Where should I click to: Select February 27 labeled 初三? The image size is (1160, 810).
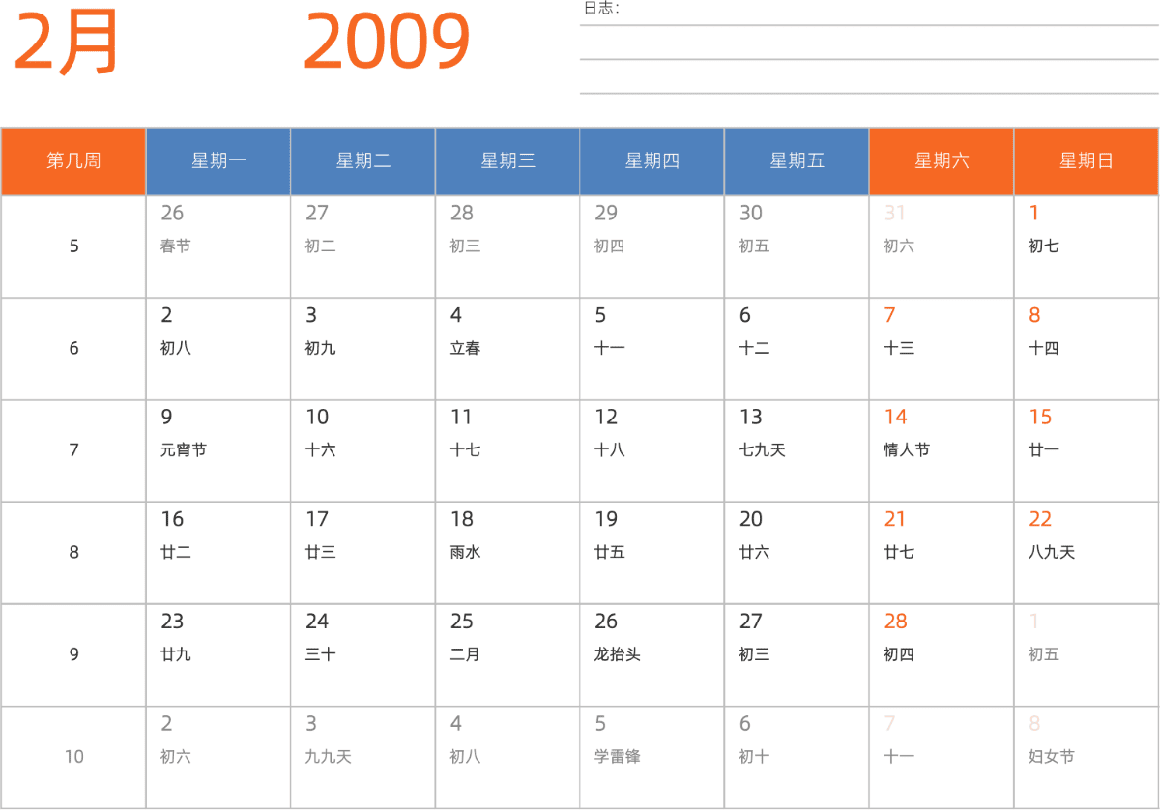[x=797, y=655]
